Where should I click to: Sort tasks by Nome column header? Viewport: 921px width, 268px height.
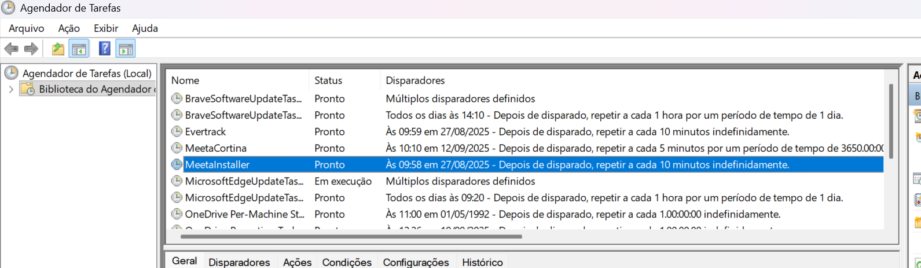pos(185,80)
